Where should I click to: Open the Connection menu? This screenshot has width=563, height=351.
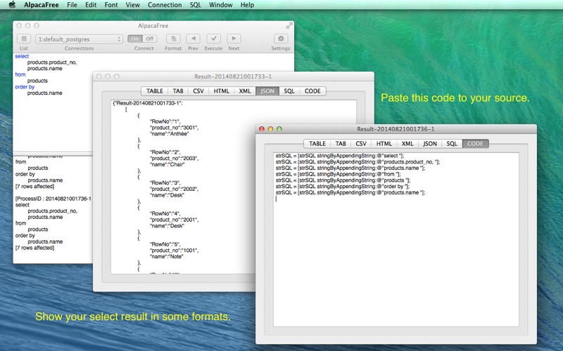pos(165,5)
